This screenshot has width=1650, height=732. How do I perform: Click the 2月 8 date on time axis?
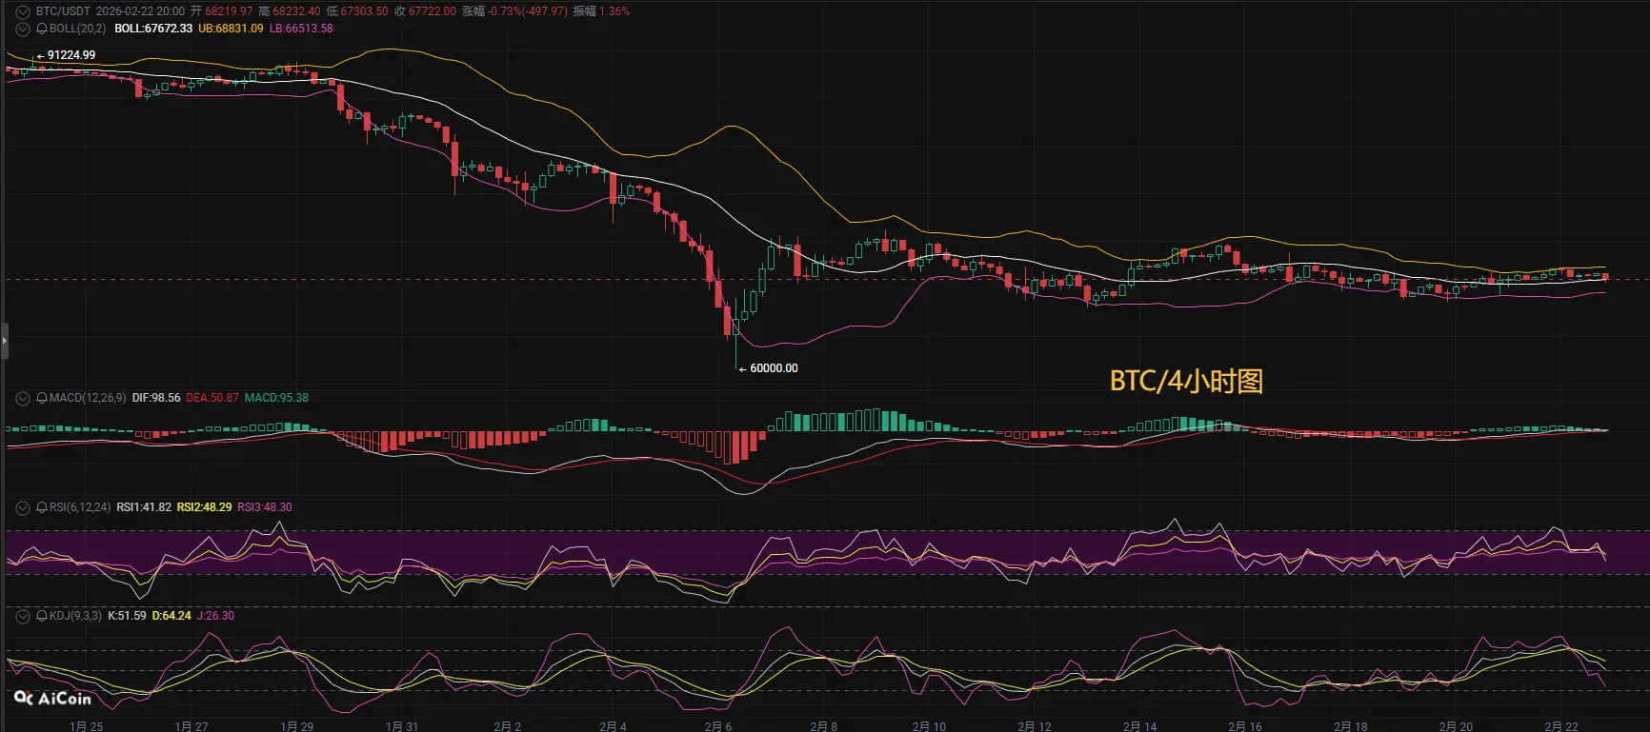823,726
